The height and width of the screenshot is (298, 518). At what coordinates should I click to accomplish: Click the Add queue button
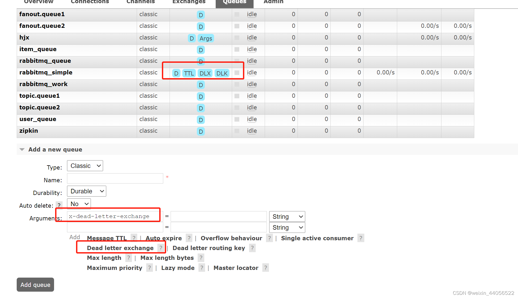coord(35,285)
